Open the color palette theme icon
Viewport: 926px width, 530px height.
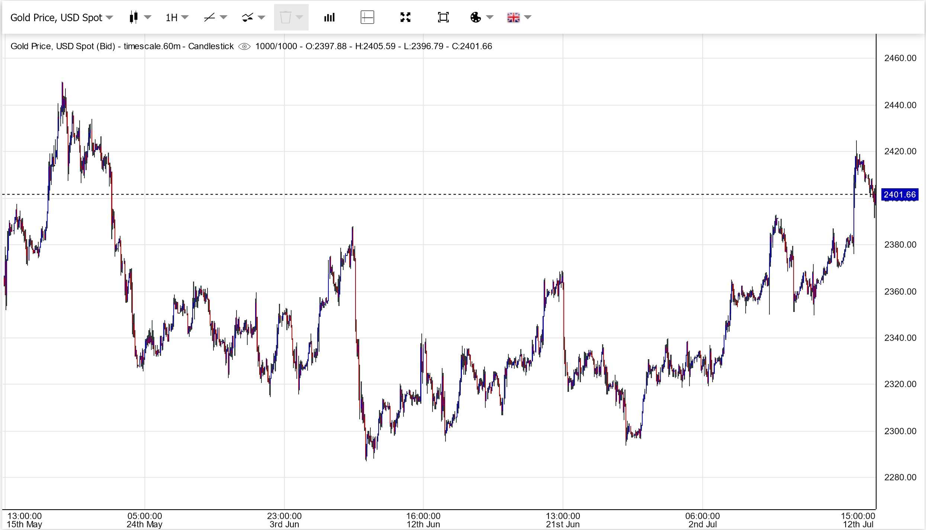(x=476, y=17)
